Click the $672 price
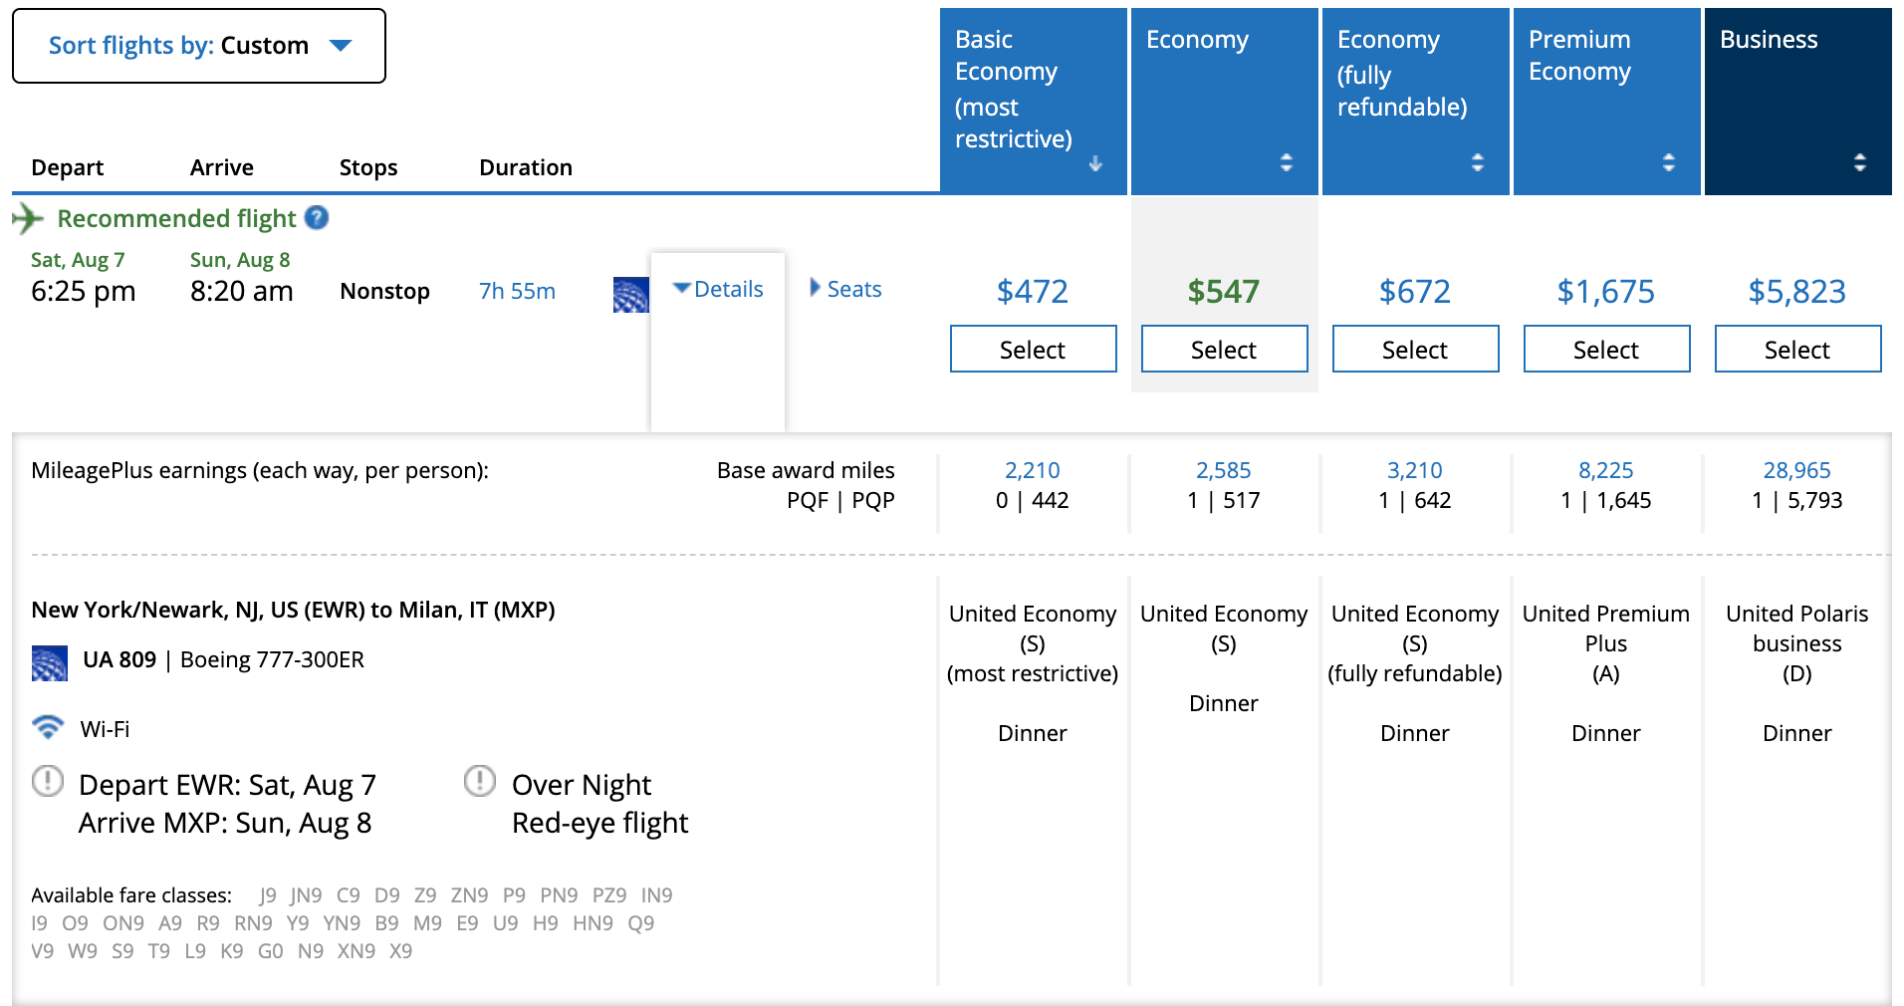The image size is (1904, 1006). coord(1415,292)
